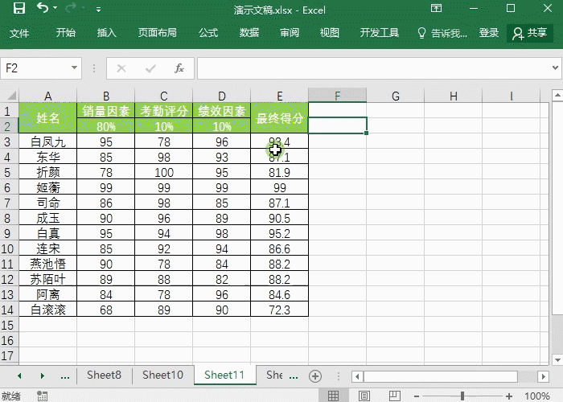The height and width of the screenshot is (402, 563).
Task: Click the Insert Function fx icon
Action: [179, 68]
